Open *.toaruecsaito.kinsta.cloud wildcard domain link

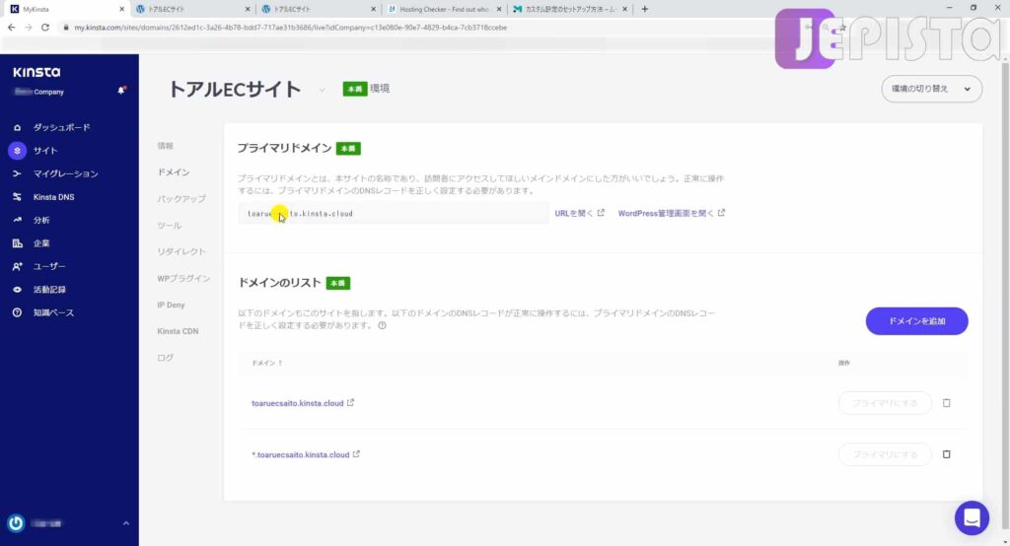click(x=306, y=454)
